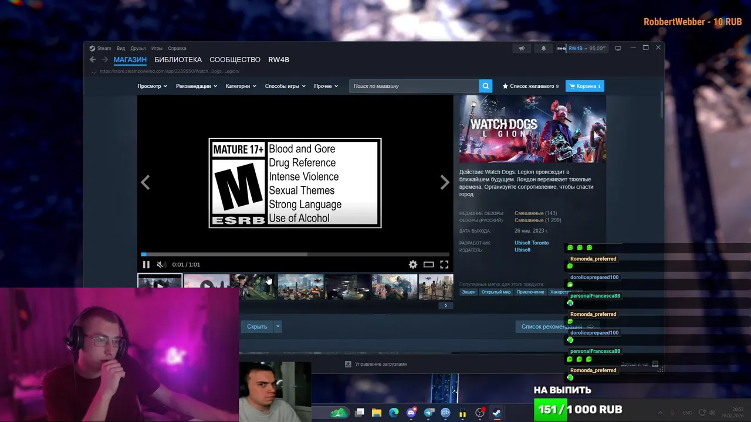Screen dimensions: 751x422
Task: Click the friends and chat icon
Action: click(655, 364)
